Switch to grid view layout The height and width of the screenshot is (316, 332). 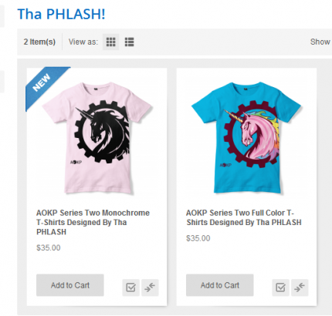[110, 42]
